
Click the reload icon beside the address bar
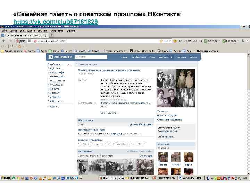[x=180, y=41]
